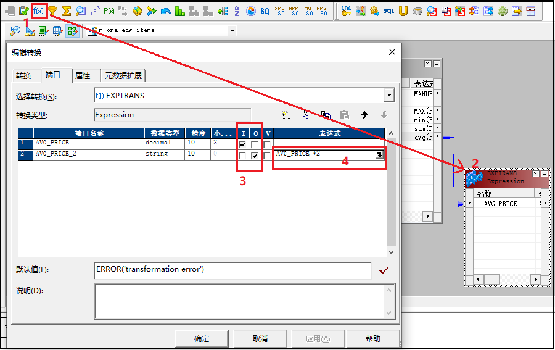
Task: Select the Stored Procedure P(x) tool
Action: [x=109, y=11]
